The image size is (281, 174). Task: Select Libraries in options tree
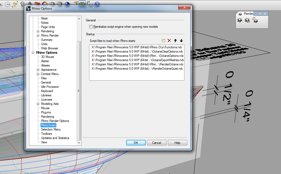click(46, 95)
